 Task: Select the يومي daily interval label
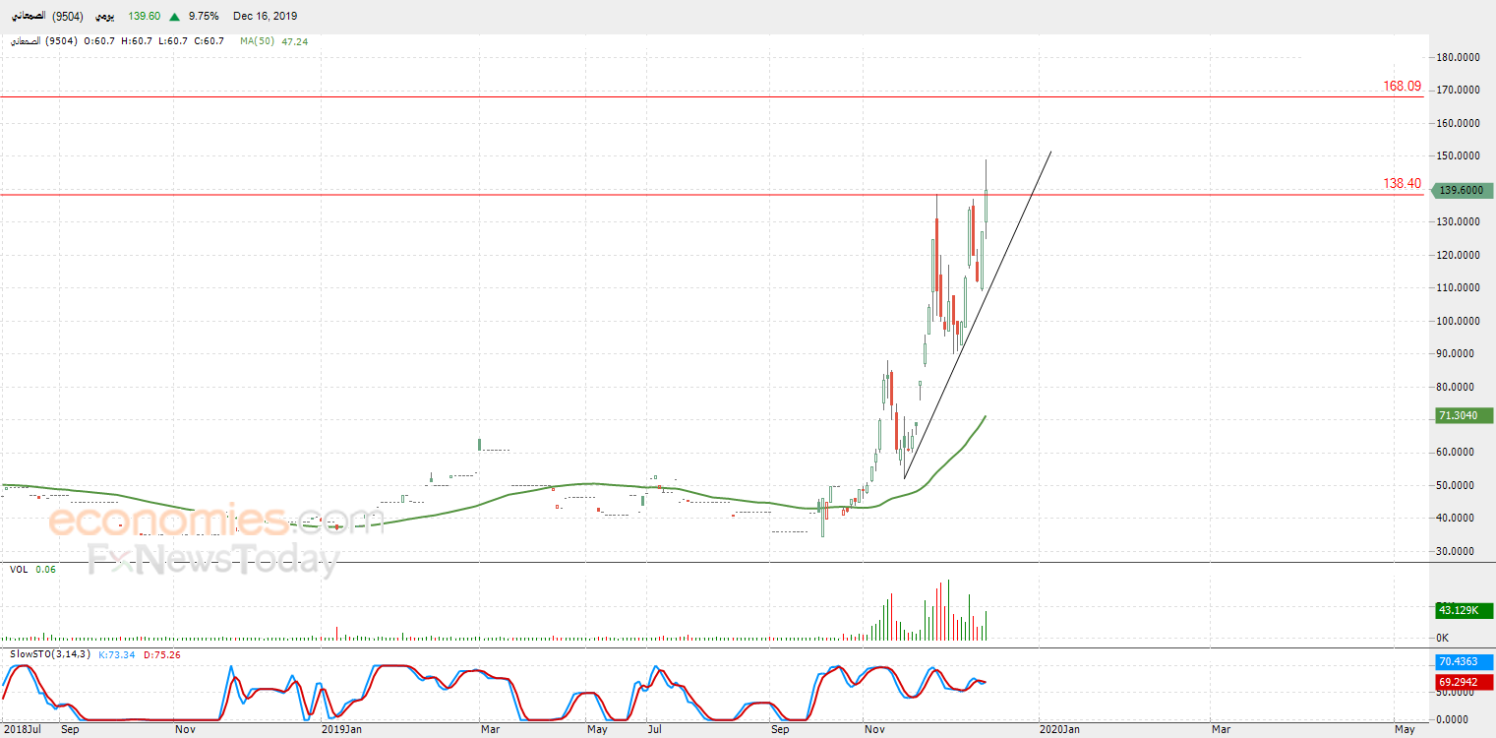click(x=103, y=16)
